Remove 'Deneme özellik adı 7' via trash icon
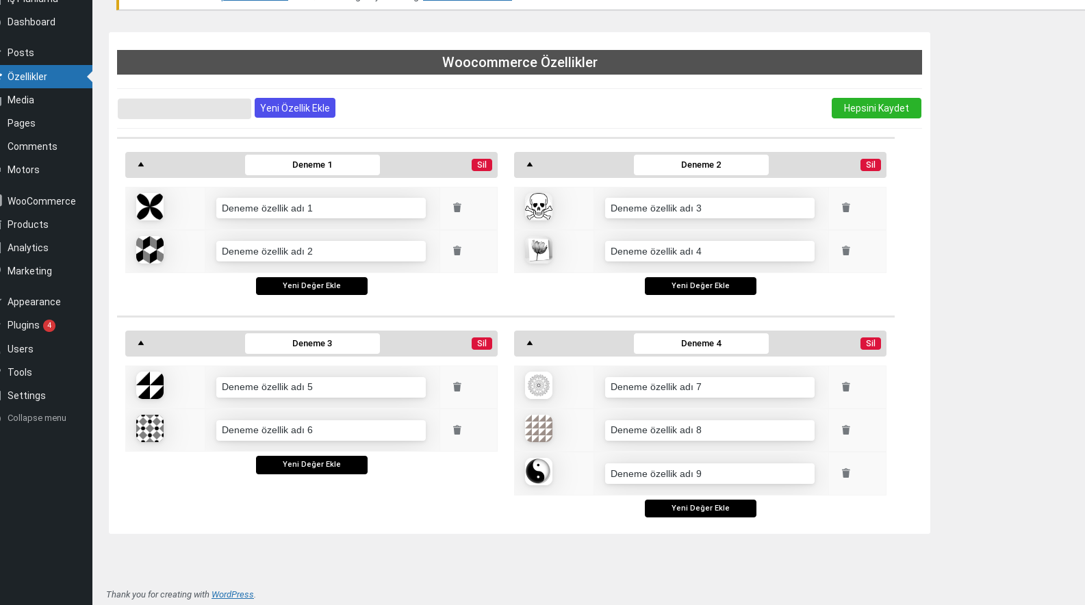The height and width of the screenshot is (605, 1085). click(846, 387)
